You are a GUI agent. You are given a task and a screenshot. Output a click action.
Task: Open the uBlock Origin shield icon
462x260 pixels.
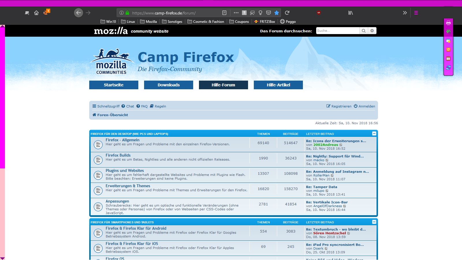pos(319,13)
